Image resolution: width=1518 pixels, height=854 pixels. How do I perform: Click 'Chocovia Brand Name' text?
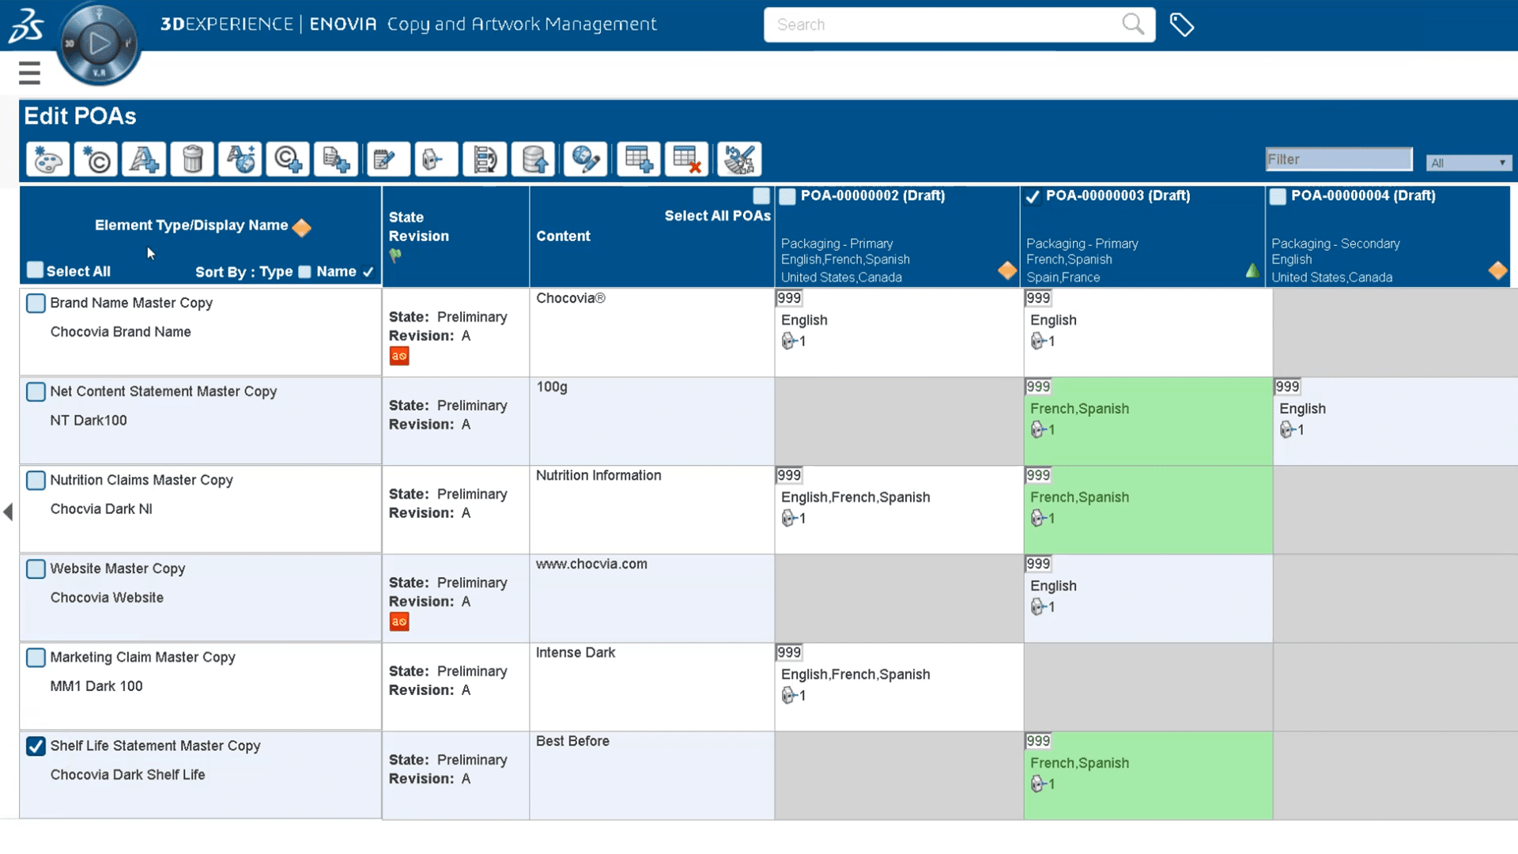121,332
